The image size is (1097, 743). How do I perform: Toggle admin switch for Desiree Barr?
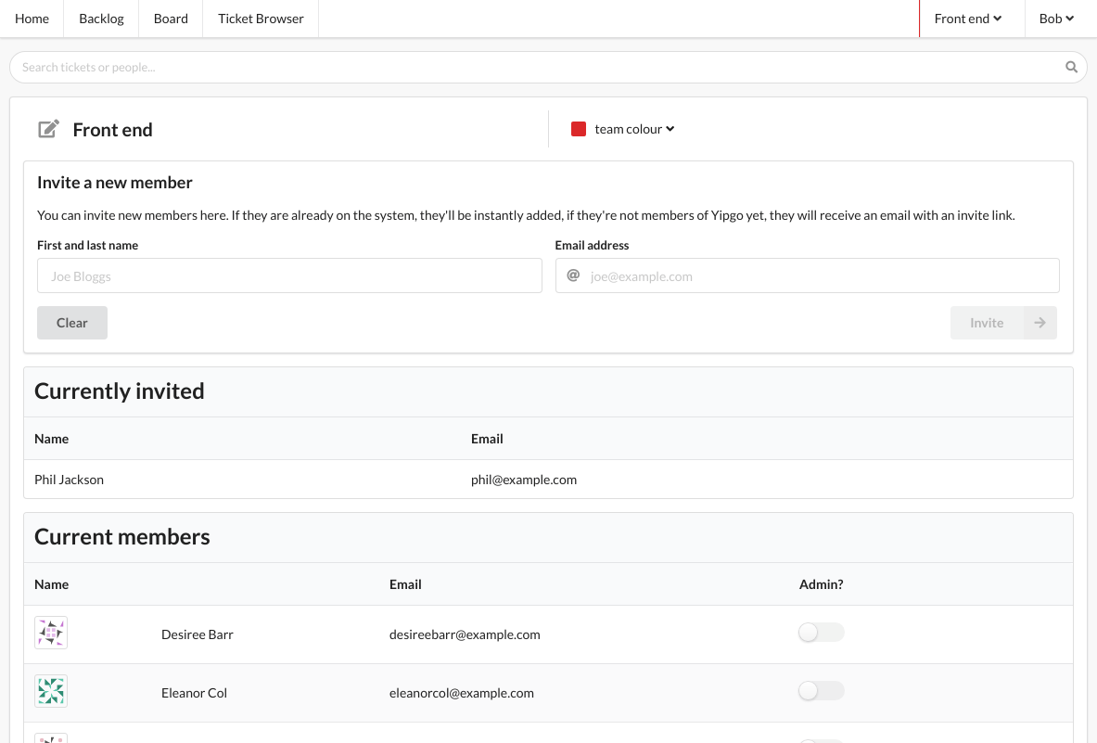click(x=822, y=633)
